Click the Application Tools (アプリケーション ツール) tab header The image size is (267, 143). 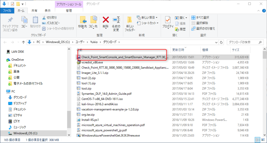click(69, 4)
